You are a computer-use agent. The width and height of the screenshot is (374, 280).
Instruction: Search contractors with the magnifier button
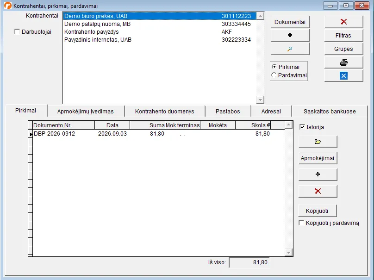[290, 49]
